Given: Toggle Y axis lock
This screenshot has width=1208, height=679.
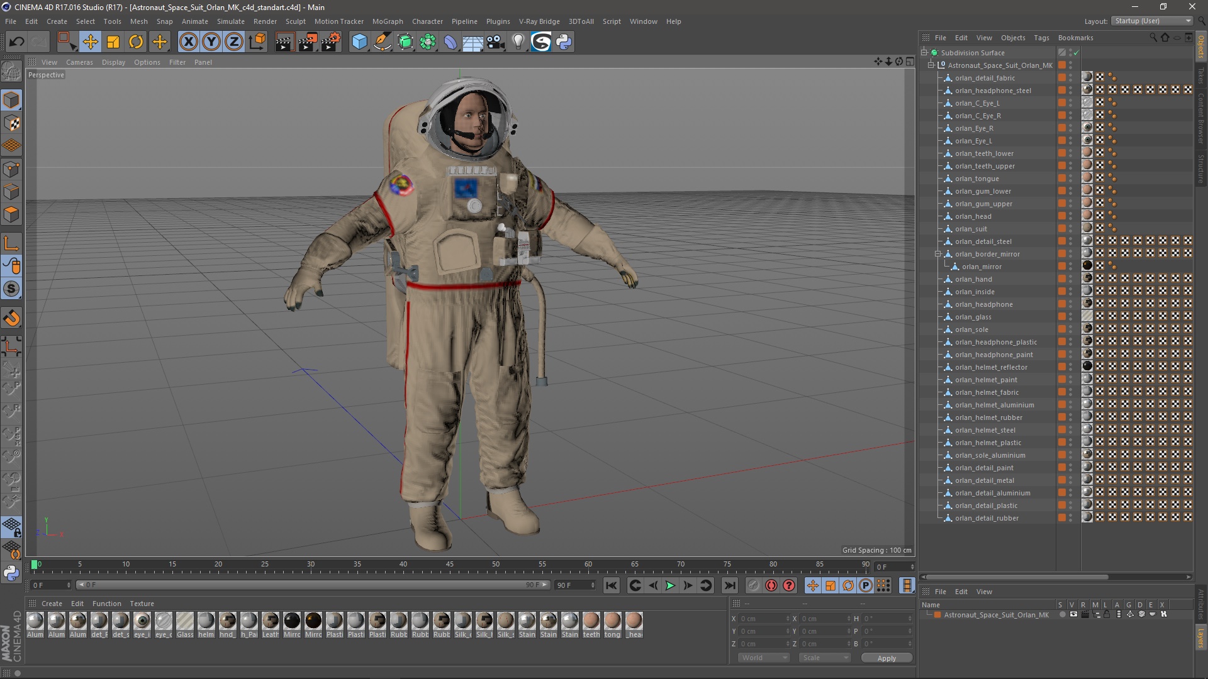Looking at the screenshot, I should coord(211,42).
